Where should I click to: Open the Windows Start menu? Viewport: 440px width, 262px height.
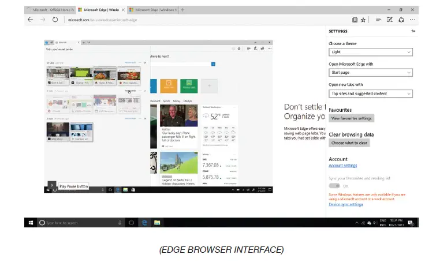point(31,223)
